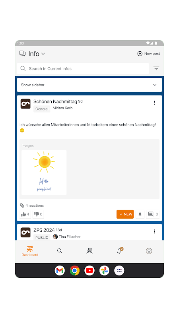
Task: Switch to the Dashboard tab
Action: coord(30,252)
